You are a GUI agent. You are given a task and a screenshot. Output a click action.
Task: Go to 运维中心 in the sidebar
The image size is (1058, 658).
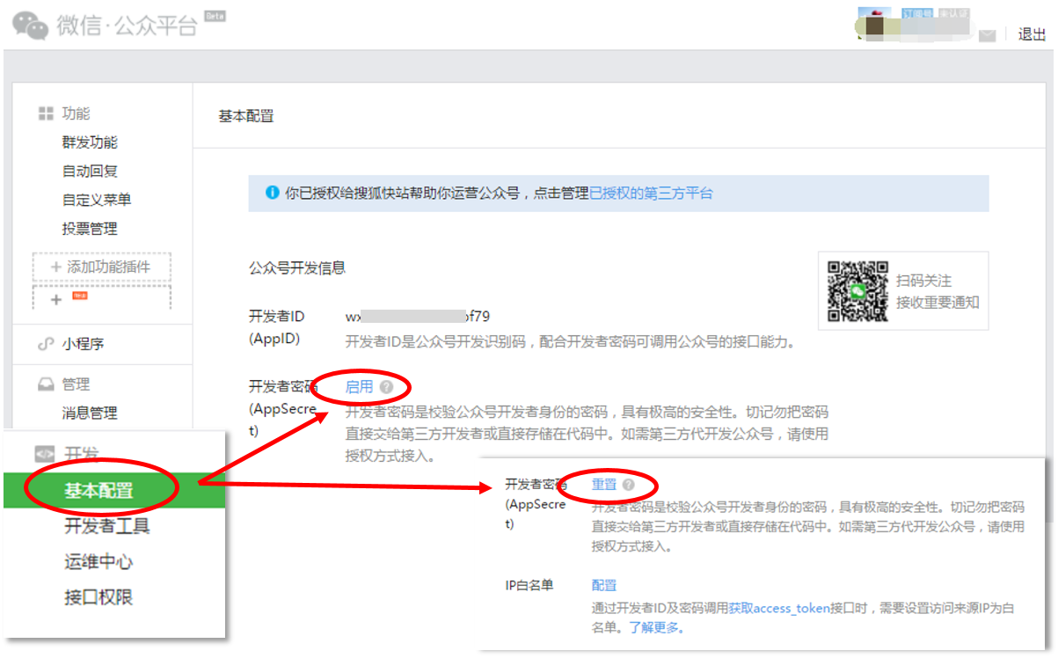point(99,562)
